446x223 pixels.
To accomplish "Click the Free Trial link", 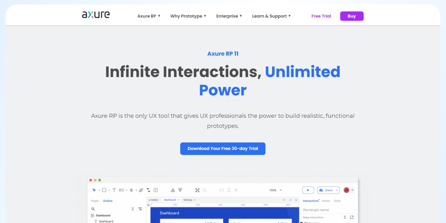I will pos(321,16).
